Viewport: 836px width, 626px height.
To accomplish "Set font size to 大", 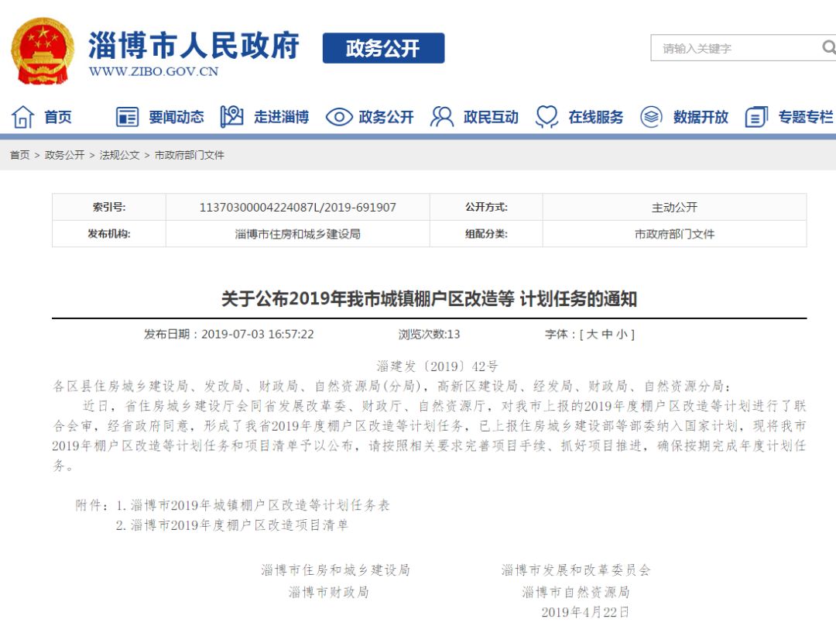I will 592,334.
